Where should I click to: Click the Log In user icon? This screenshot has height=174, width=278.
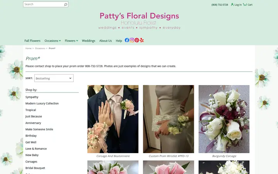pos(232,4)
